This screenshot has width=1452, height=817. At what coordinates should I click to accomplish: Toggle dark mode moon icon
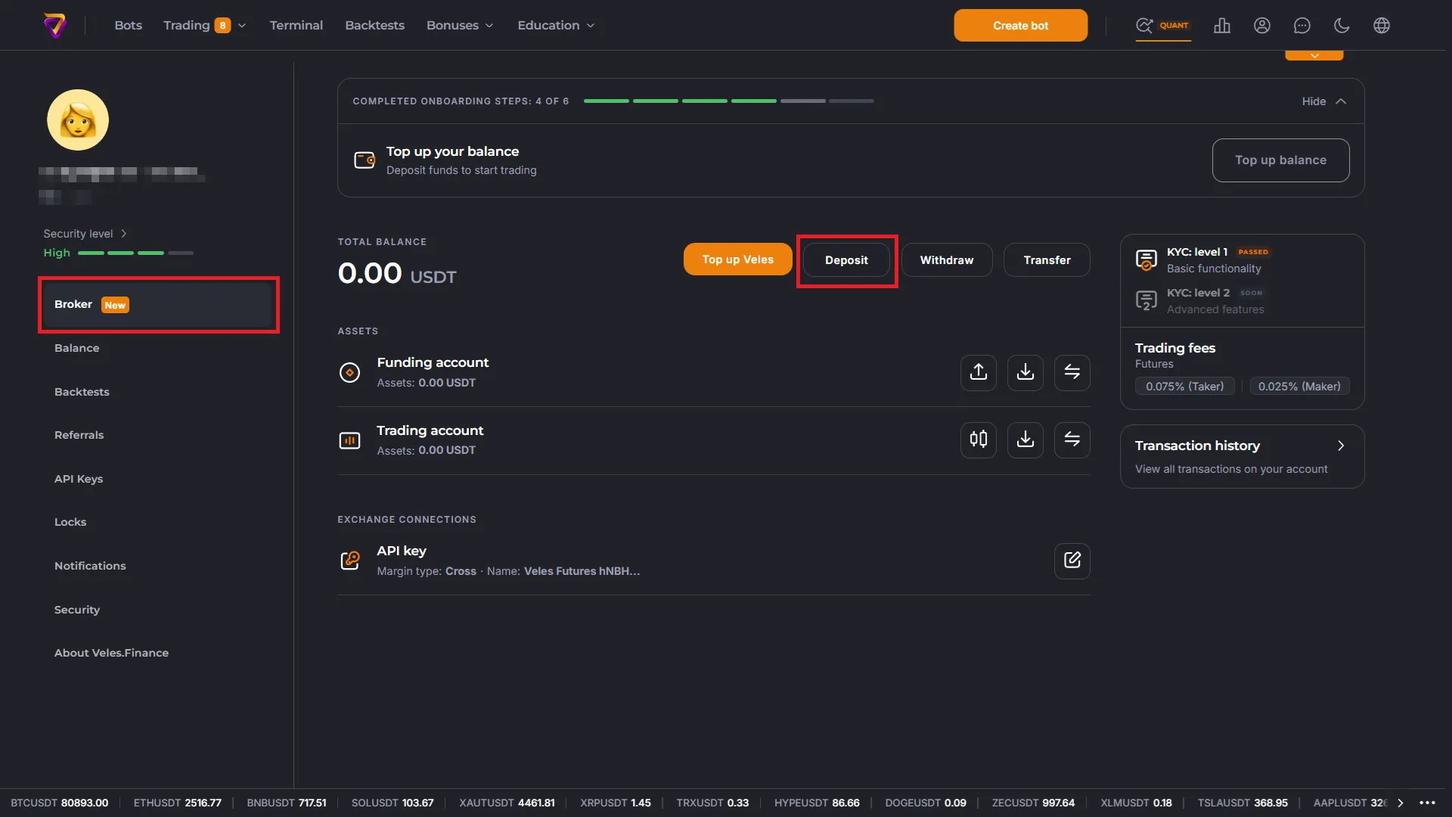1342,26
